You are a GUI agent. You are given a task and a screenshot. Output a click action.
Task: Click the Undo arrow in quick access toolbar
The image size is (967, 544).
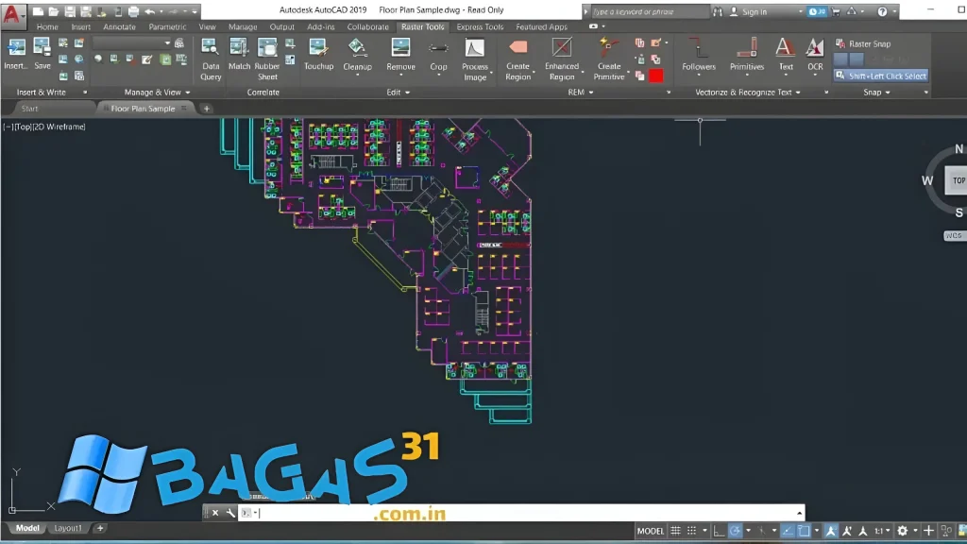pos(150,11)
